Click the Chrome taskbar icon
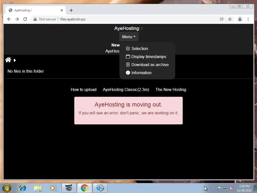The image size is (257, 193). [x=84, y=188]
